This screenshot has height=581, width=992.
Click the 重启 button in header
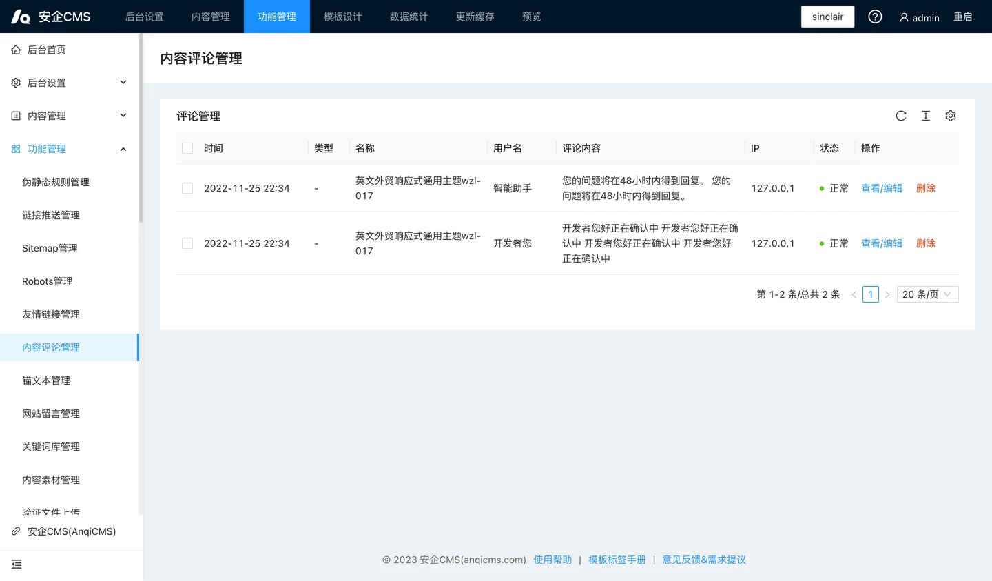click(x=963, y=17)
